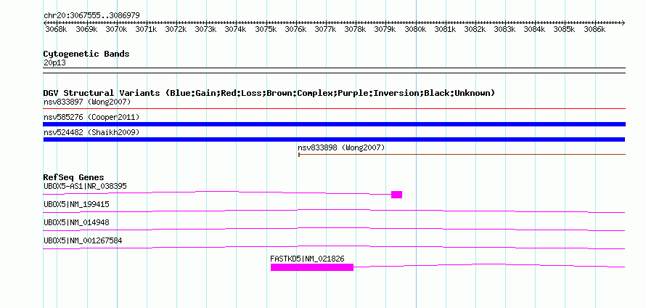Select the nsv833898 (Wong2007) variant label
646x308 pixels.
[341, 147]
